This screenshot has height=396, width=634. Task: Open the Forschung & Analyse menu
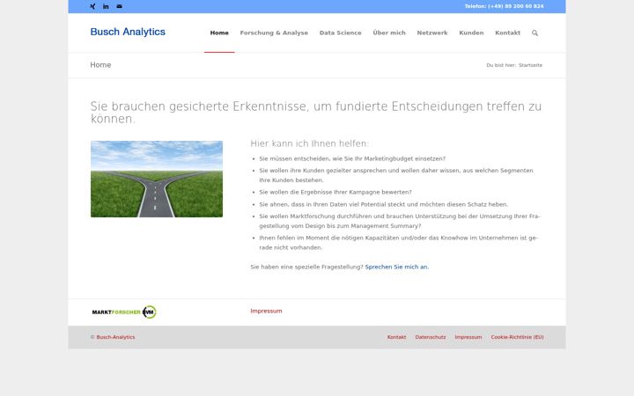274,33
